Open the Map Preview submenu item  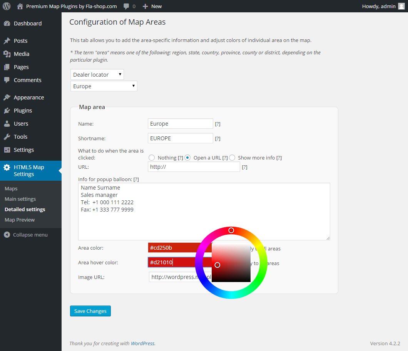tap(20, 220)
